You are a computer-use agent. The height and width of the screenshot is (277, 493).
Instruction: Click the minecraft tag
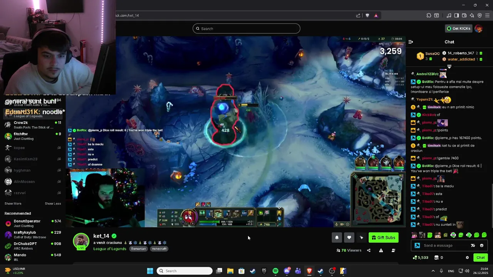click(x=159, y=249)
